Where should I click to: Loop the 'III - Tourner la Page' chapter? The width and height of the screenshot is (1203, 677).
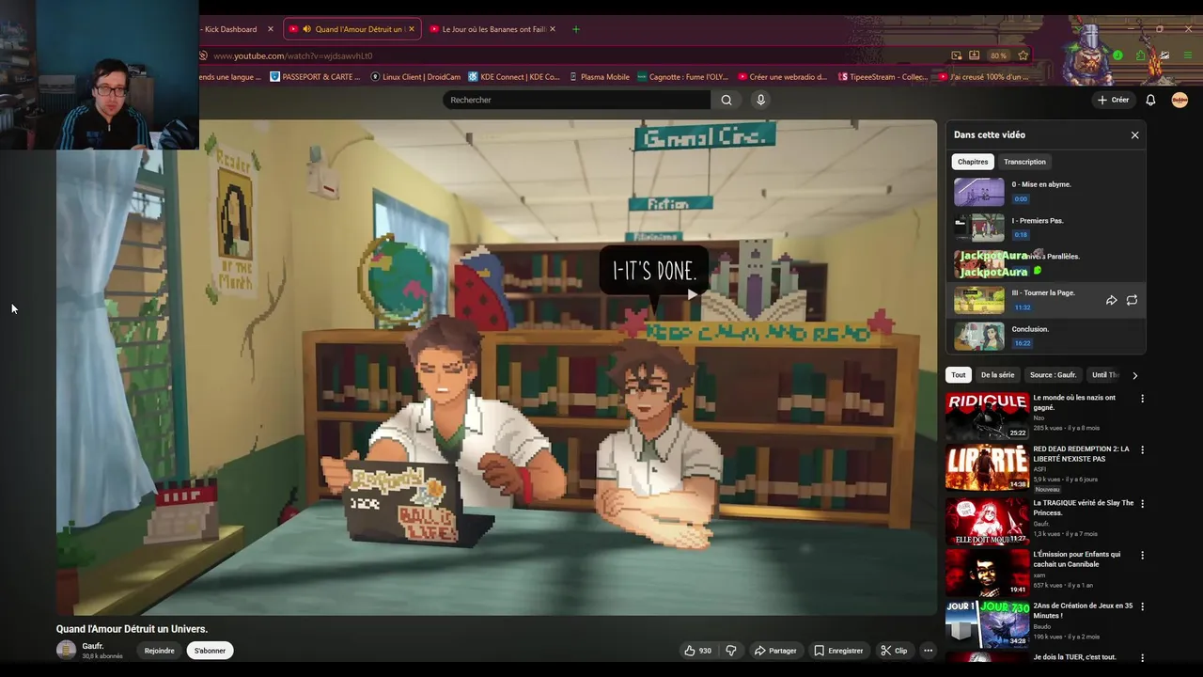pos(1132,300)
